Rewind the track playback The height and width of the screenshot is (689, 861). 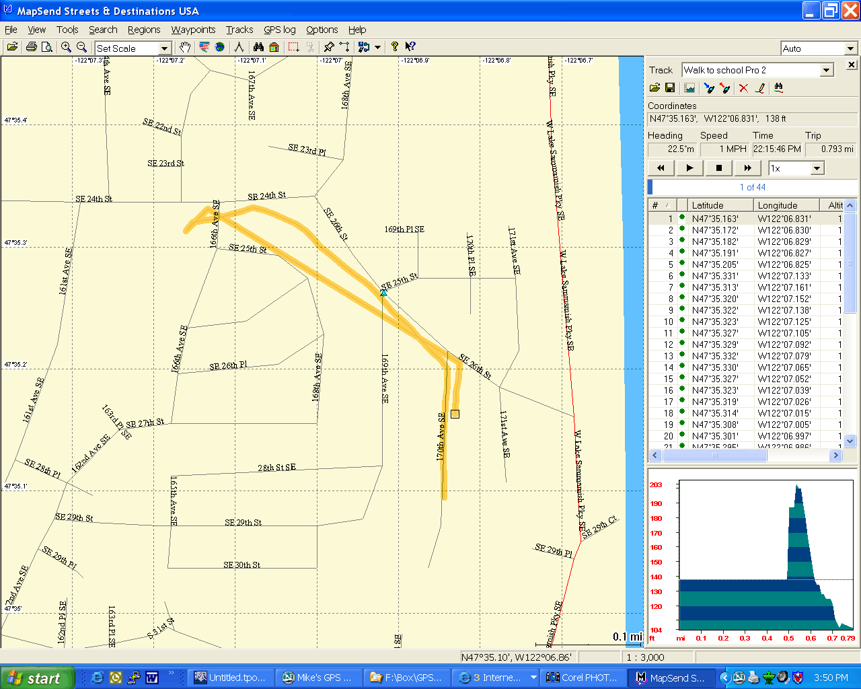(661, 168)
